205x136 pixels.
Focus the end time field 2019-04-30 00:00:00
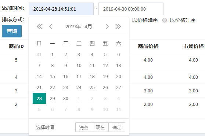coord(131,9)
